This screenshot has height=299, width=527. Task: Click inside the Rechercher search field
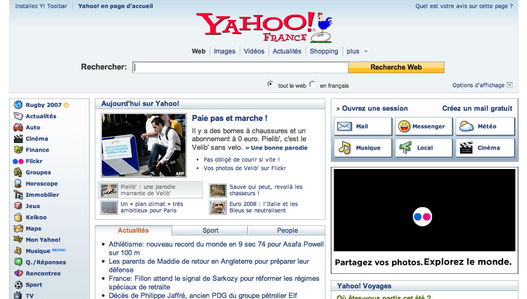tap(240, 67)
